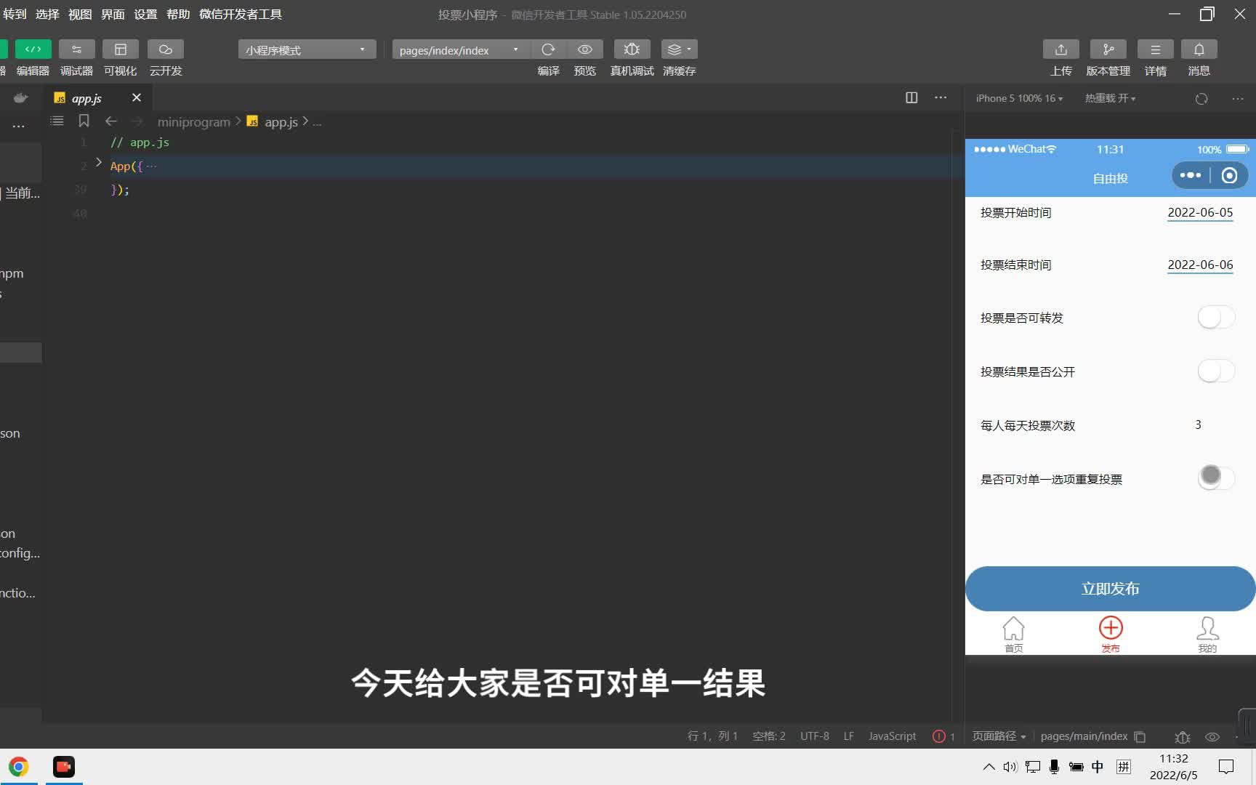
Task: Open the mini program capsule menu dots
Action: pos(1191,175)
